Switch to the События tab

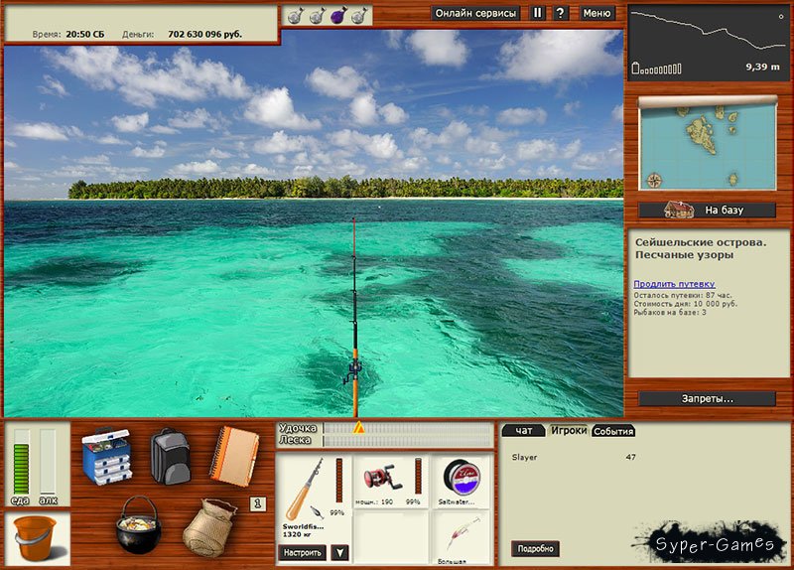(613, 431)
